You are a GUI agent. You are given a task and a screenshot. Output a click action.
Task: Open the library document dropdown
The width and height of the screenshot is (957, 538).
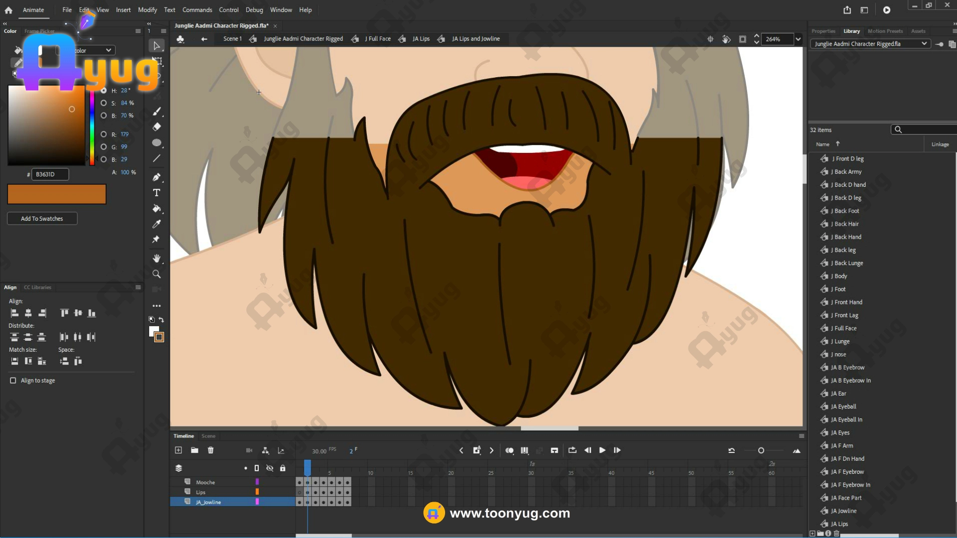pos(924,44)
